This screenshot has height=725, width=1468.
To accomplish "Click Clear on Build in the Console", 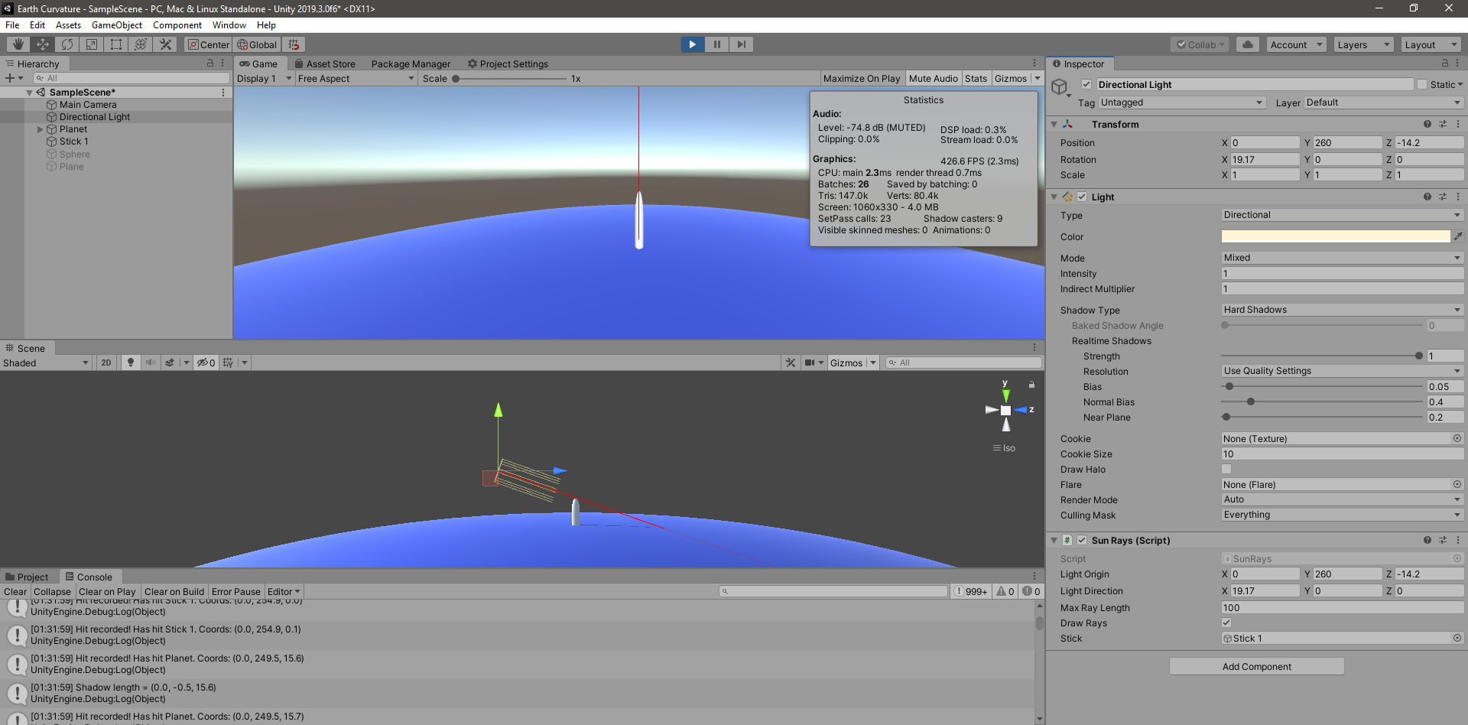I will (x=174, y=590).
